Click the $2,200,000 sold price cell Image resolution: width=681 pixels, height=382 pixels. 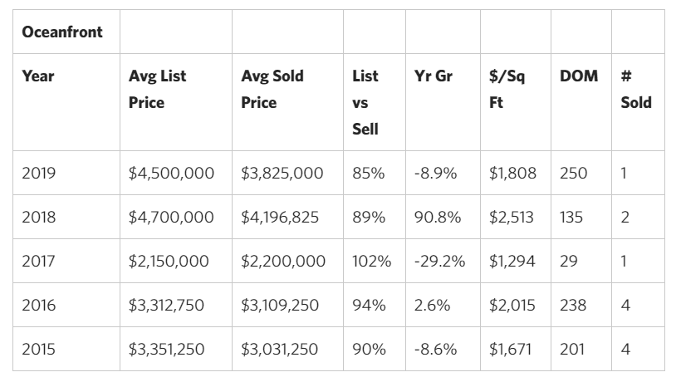tap(283, 262)
